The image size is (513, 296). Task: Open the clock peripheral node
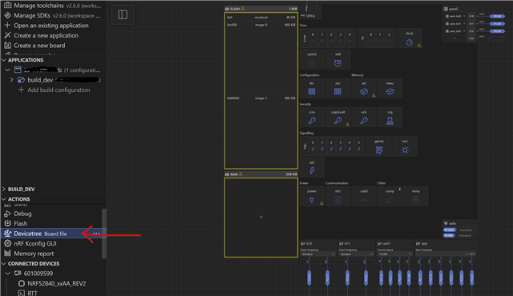pos(410,38)
